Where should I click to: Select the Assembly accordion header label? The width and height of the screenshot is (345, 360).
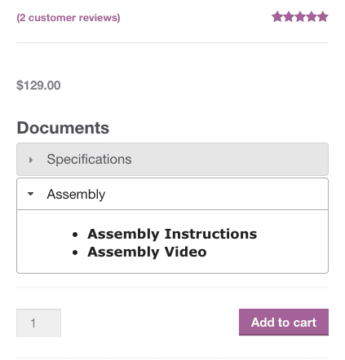click(76, 195)
